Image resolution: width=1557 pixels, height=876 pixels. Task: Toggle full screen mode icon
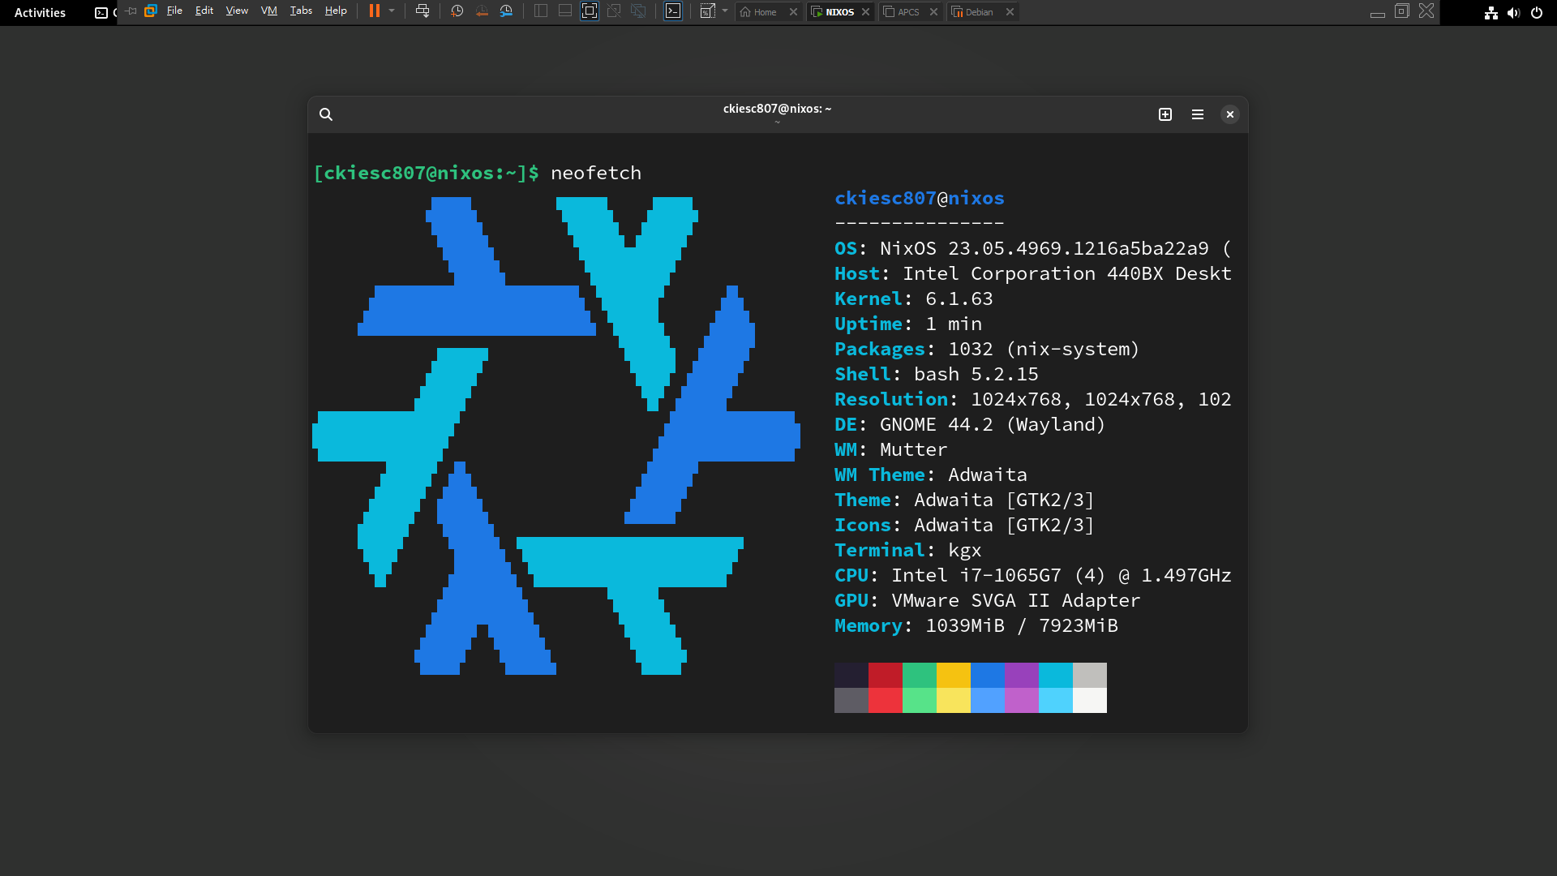tap(590, 11)
